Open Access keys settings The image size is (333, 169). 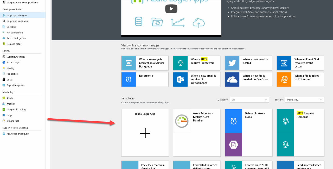point(13,62)
